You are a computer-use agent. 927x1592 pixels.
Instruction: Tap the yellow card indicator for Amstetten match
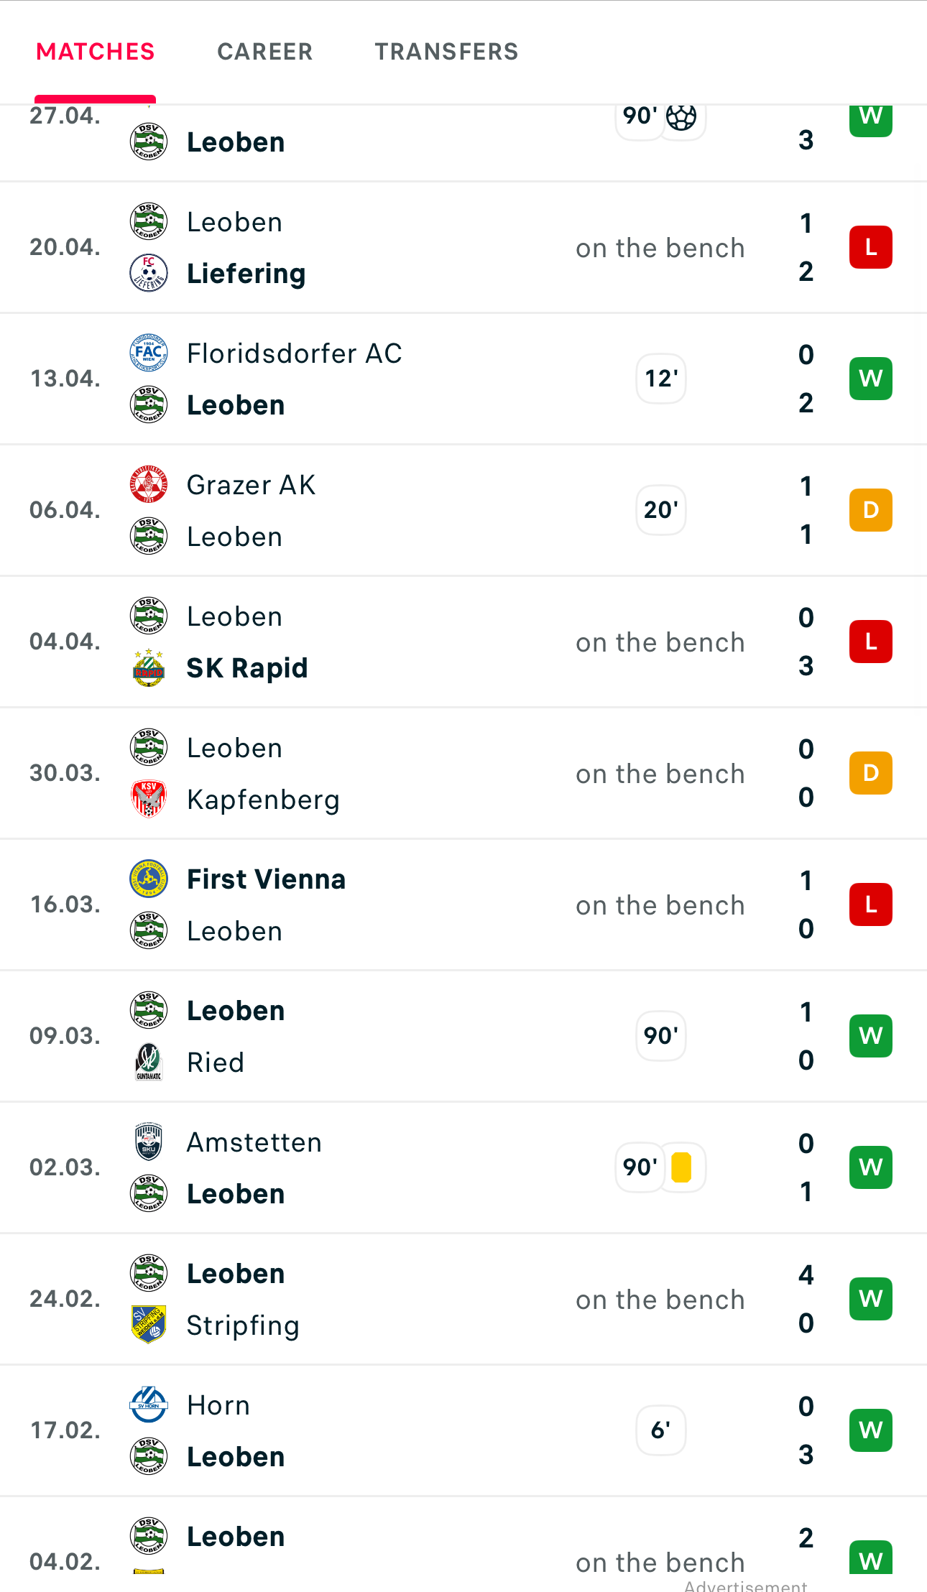pos(681,1167)
